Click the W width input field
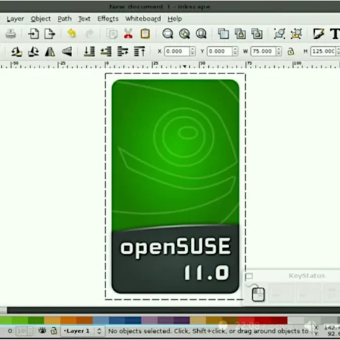340x340 pixels. point(263,51)
